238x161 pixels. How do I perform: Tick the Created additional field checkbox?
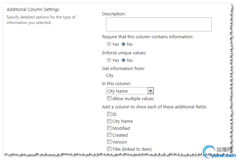coord(109,135)
